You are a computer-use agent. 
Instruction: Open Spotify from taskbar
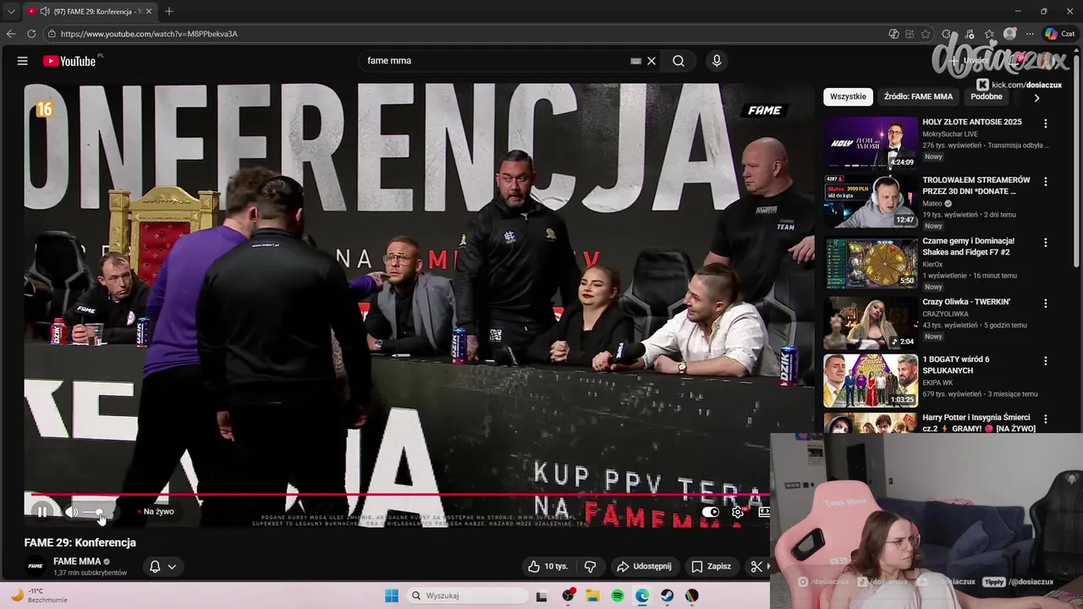click(618, 595)
